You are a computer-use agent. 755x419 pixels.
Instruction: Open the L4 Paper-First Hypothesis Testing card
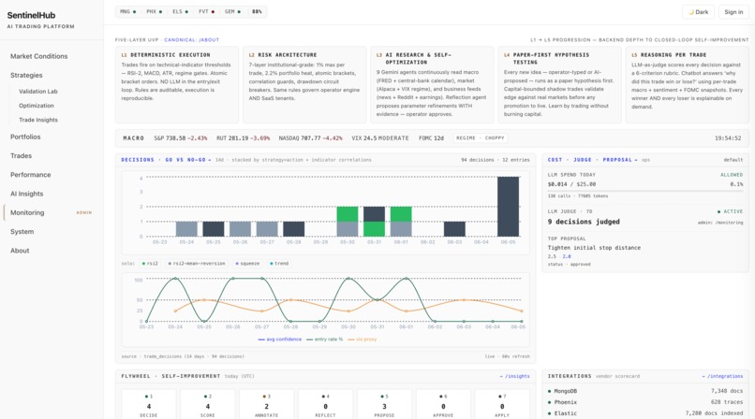click(559, 84)
